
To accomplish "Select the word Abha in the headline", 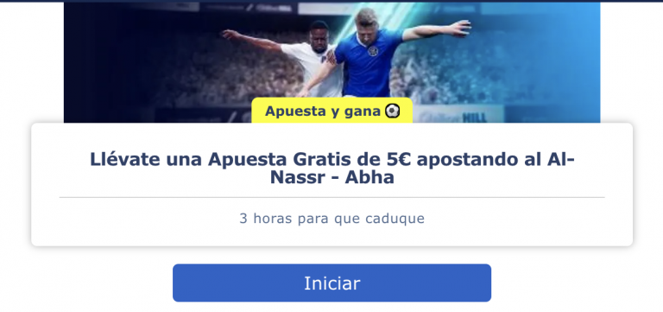I will [x=369, y=177].
